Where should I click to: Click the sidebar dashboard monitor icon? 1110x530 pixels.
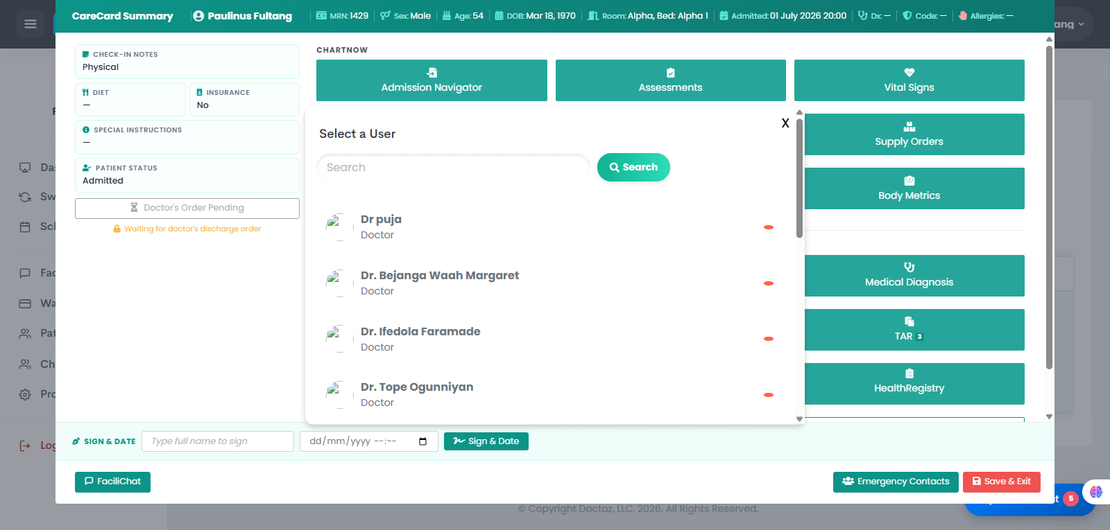tap(25, 168)
